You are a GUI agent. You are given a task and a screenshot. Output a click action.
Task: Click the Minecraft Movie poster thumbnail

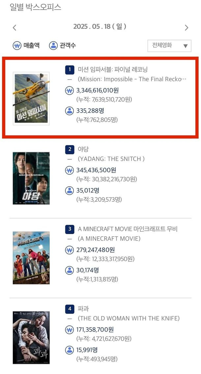(x=31, y=258)
